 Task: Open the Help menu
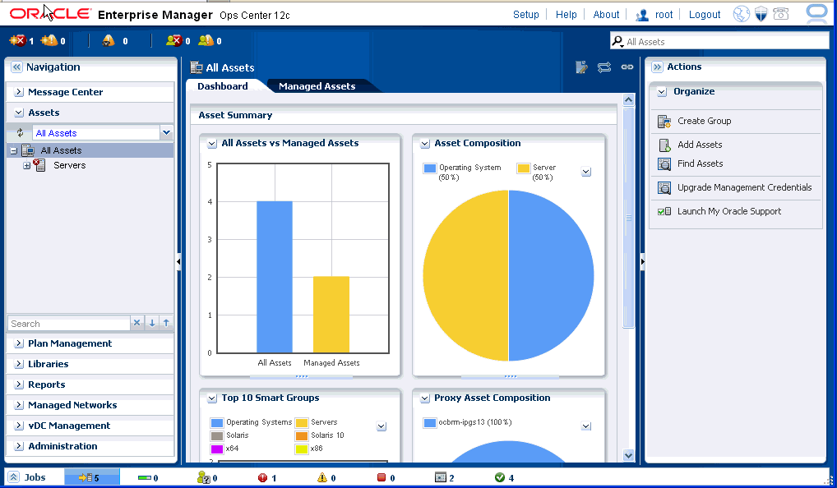click(566, 15)
